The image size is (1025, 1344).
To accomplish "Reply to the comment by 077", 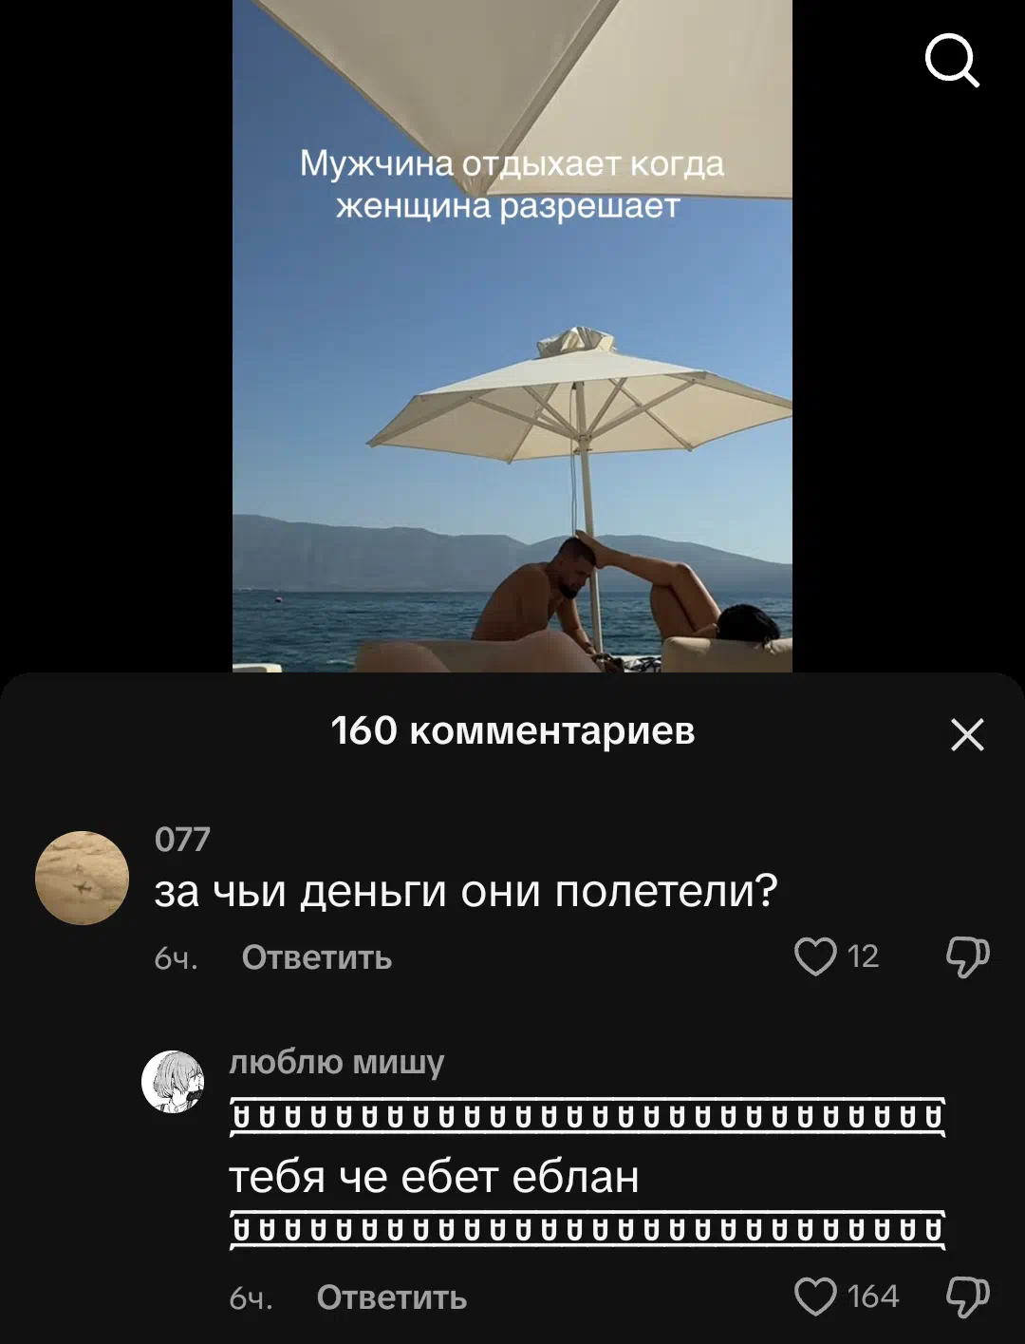I will pyautogui.click(x=317, y=957).
